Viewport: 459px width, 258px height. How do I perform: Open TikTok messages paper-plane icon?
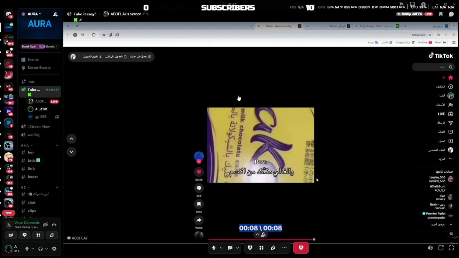point(450,123)
